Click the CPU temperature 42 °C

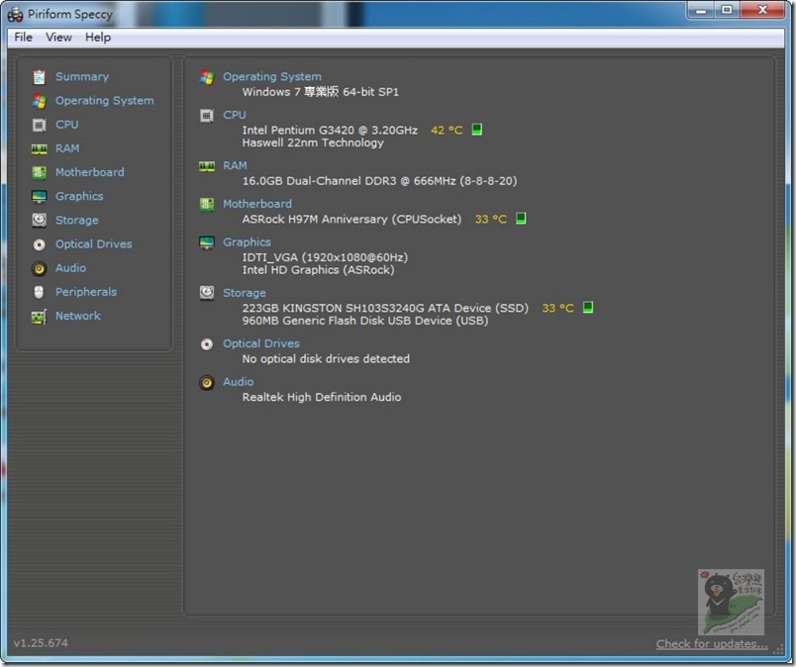(447, 130)
